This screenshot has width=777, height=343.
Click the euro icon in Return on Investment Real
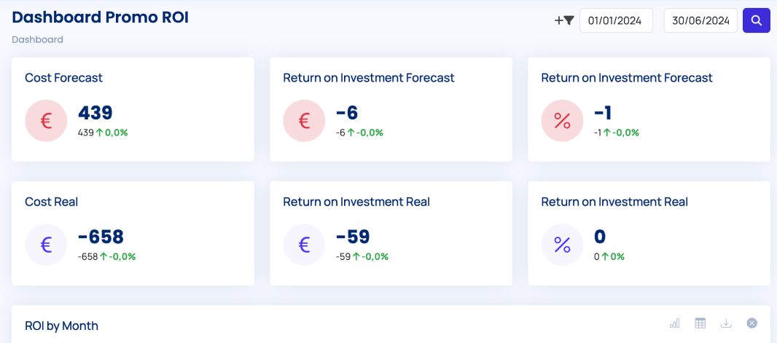(304, 245)
